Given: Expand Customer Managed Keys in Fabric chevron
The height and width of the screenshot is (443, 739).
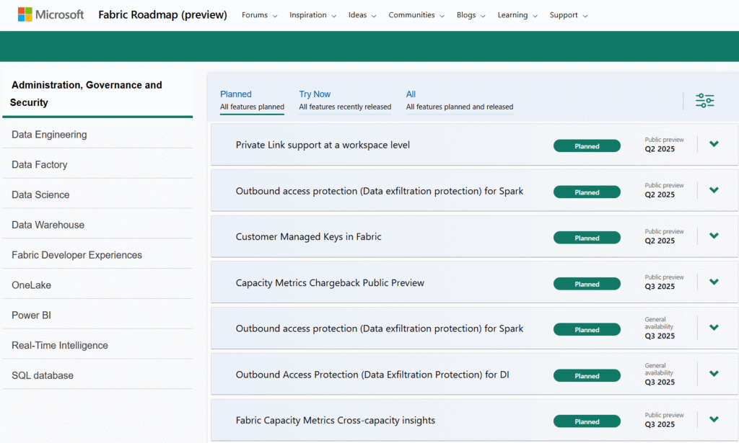Looking at the screenshot, I should tap(714, 236).
